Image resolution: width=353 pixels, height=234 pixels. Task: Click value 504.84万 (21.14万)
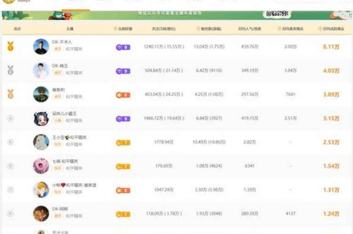(x=164, y=70)
